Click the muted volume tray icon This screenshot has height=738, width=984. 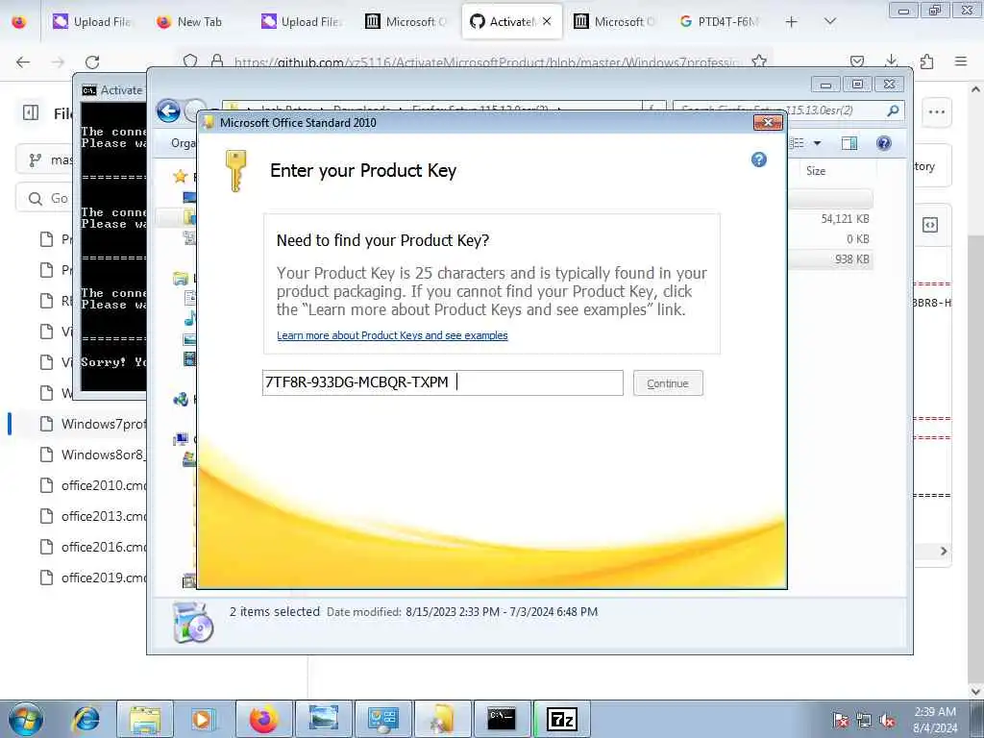pyautogui.click(x=887, y=721)
